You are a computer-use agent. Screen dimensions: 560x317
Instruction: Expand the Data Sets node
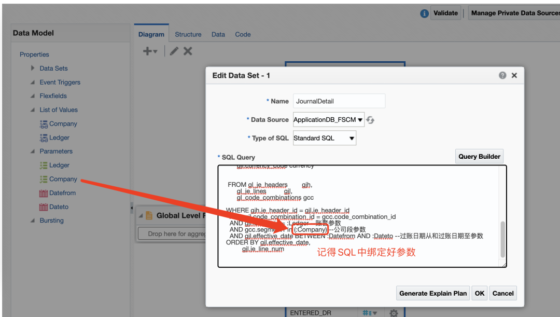pos(33,68)
